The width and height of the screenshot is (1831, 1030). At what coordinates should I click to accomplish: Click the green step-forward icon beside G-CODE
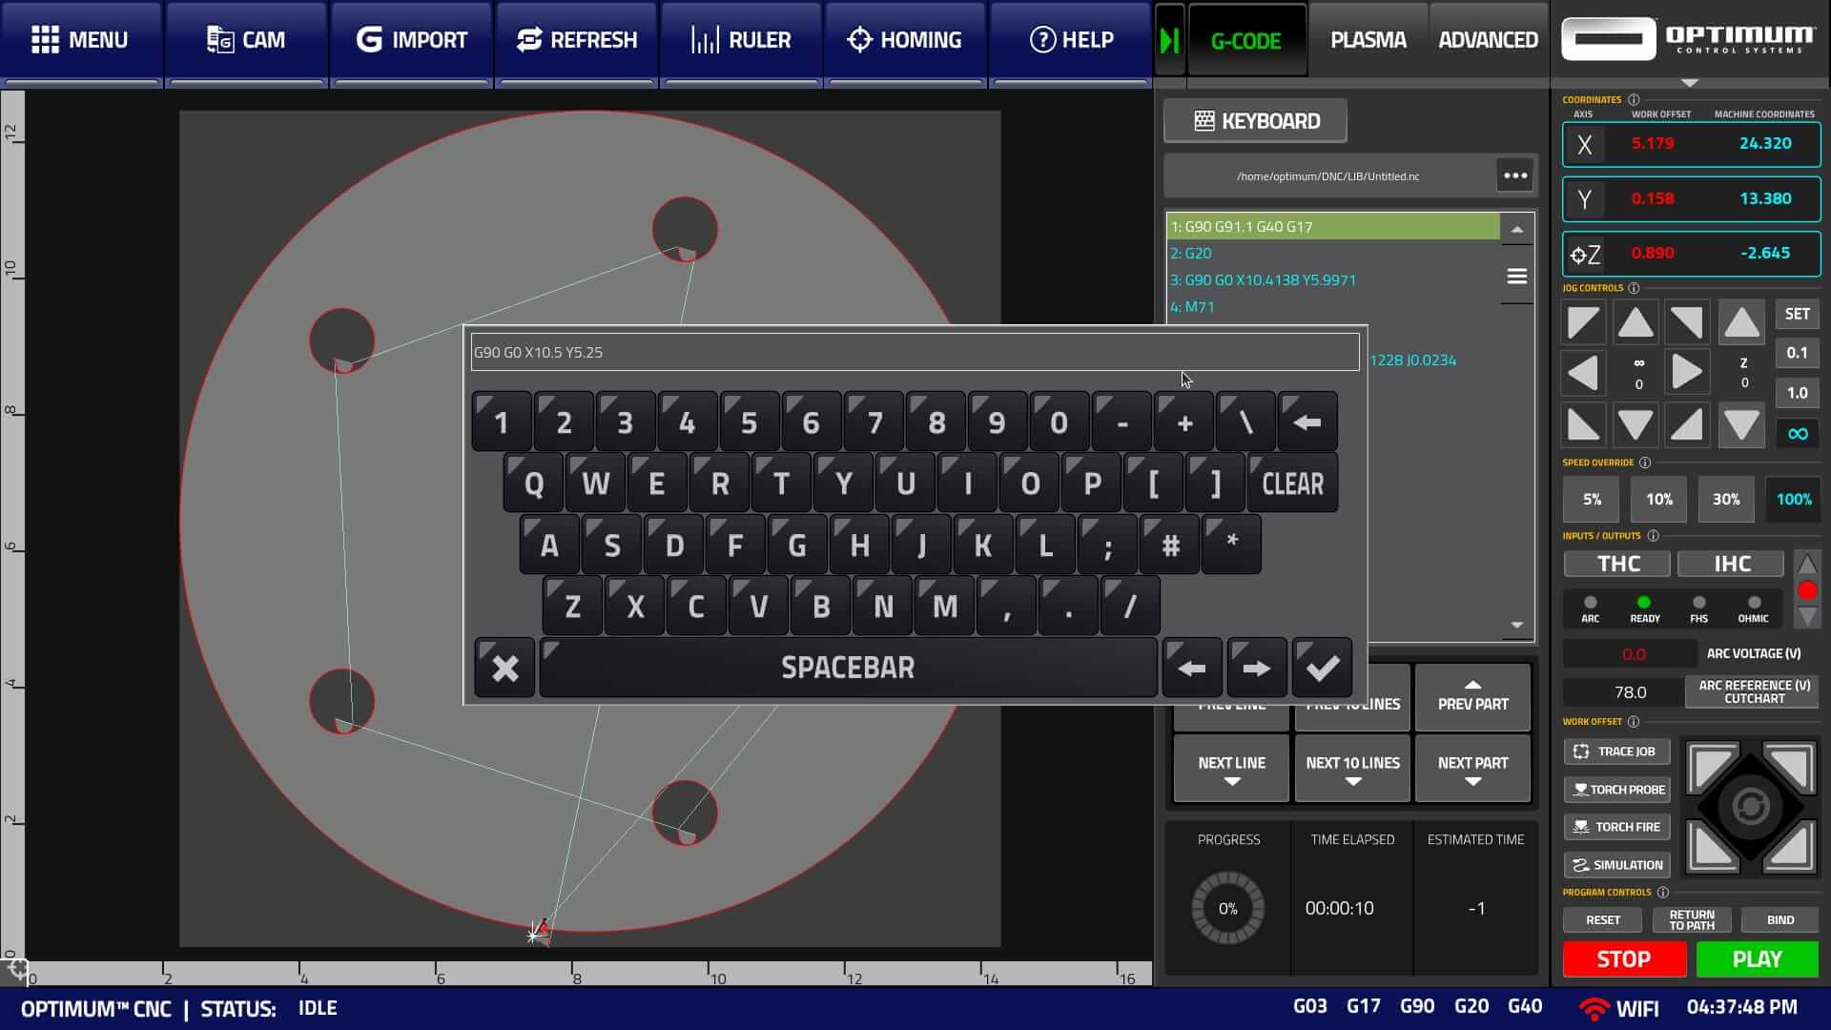tap(1169, 40)
